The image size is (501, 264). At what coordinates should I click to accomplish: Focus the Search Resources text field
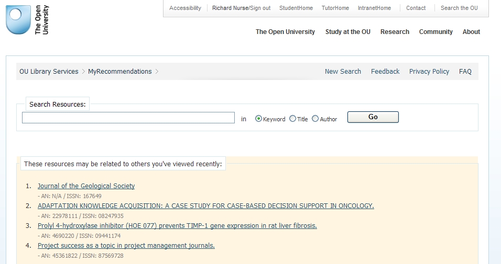(x=128, y=118)
